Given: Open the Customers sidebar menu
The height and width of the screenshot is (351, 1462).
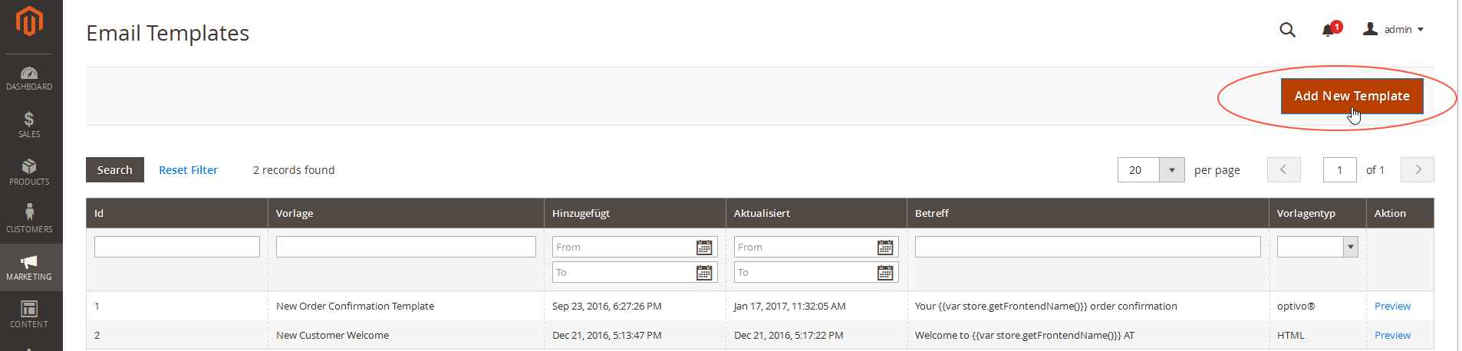Looking at the screenshot, I should (x=29, y=219).
